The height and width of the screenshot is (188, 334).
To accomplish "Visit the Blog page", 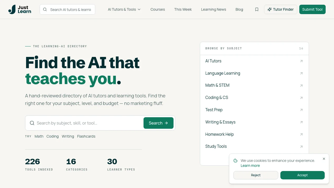I will [239, 9].
